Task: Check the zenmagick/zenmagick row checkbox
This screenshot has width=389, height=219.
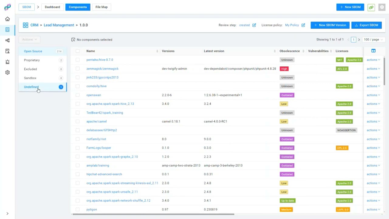Action: click(77, 69)
